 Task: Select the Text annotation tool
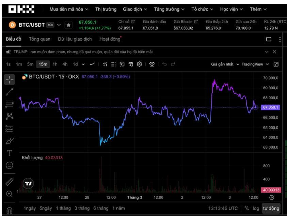[9, 153]
